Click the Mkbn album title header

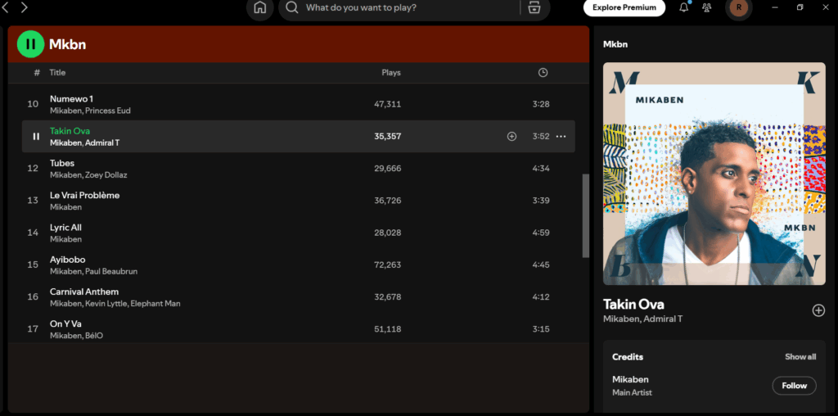[x=67, y=44]
